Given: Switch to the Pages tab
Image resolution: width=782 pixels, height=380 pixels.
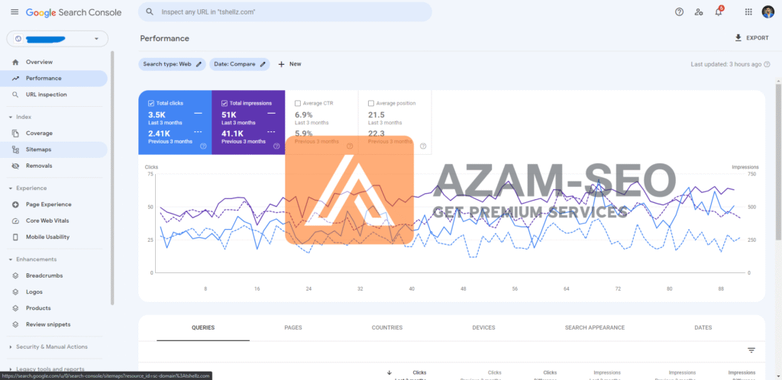Looking at the screenshot, I should tap(292, 327).
